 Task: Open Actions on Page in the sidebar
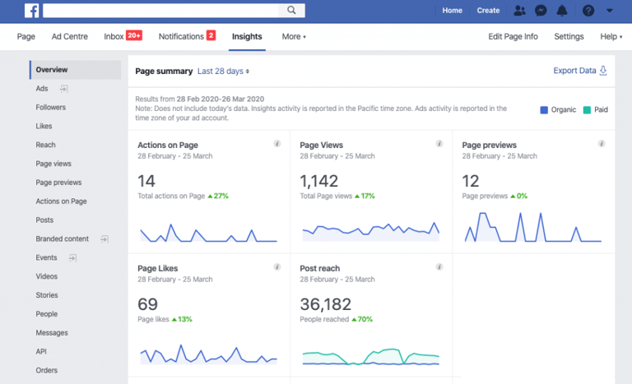point(61,201)
